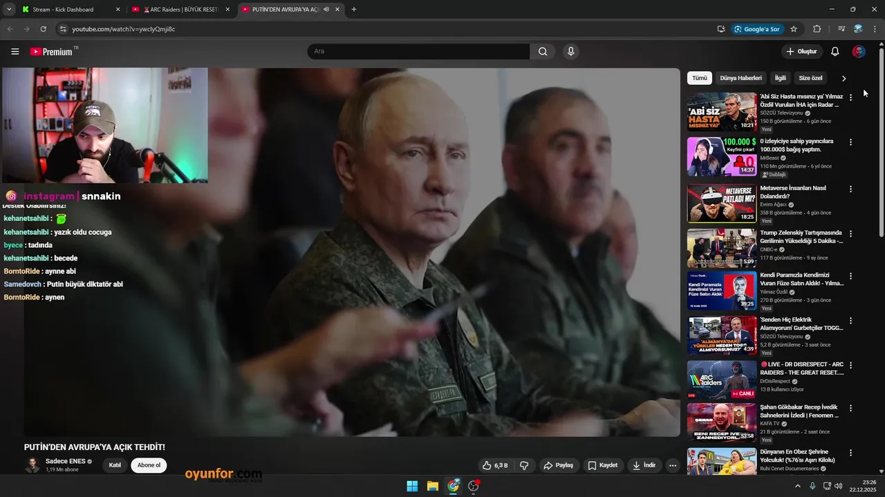Open a new browser tab
The width and height of the screenshot is (885, 497).
354,10
